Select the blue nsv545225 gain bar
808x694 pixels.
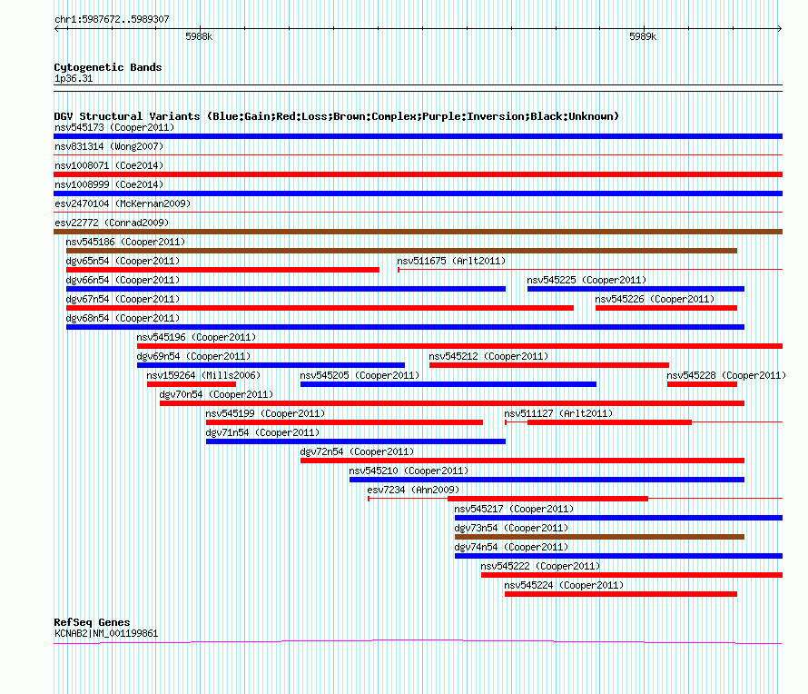(636, 289)
